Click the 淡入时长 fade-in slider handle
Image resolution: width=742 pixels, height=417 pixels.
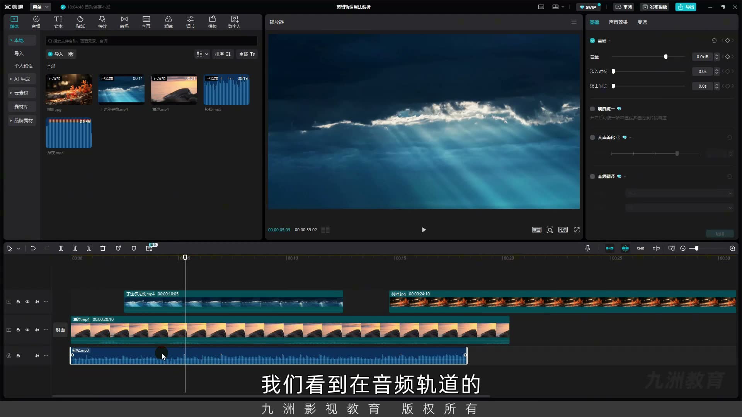coord(613,71)
